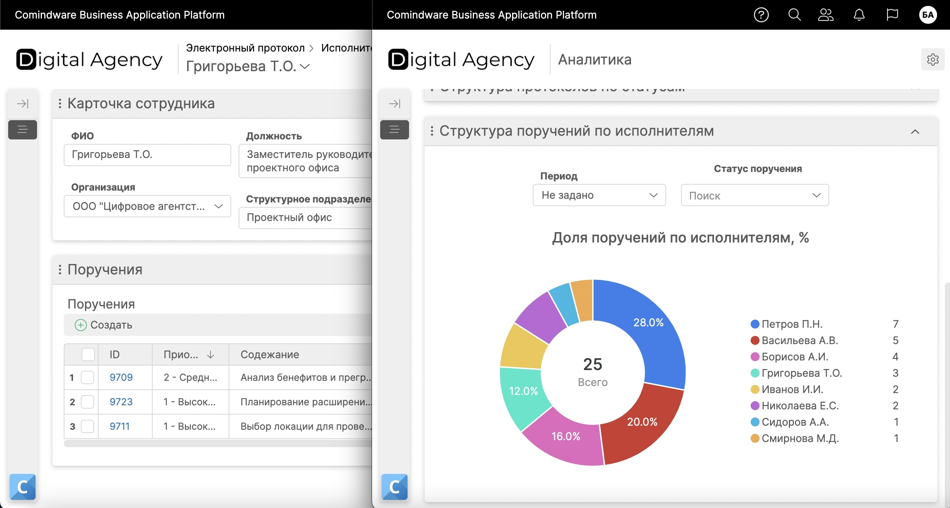Click the Должность field
The width and height of the screenshot is (950, 508).
coord(305,161)
